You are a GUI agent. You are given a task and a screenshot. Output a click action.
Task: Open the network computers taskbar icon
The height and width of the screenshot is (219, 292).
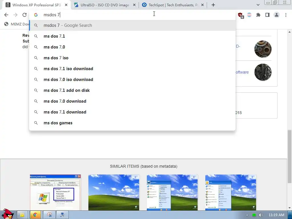[x=62, y=215]
